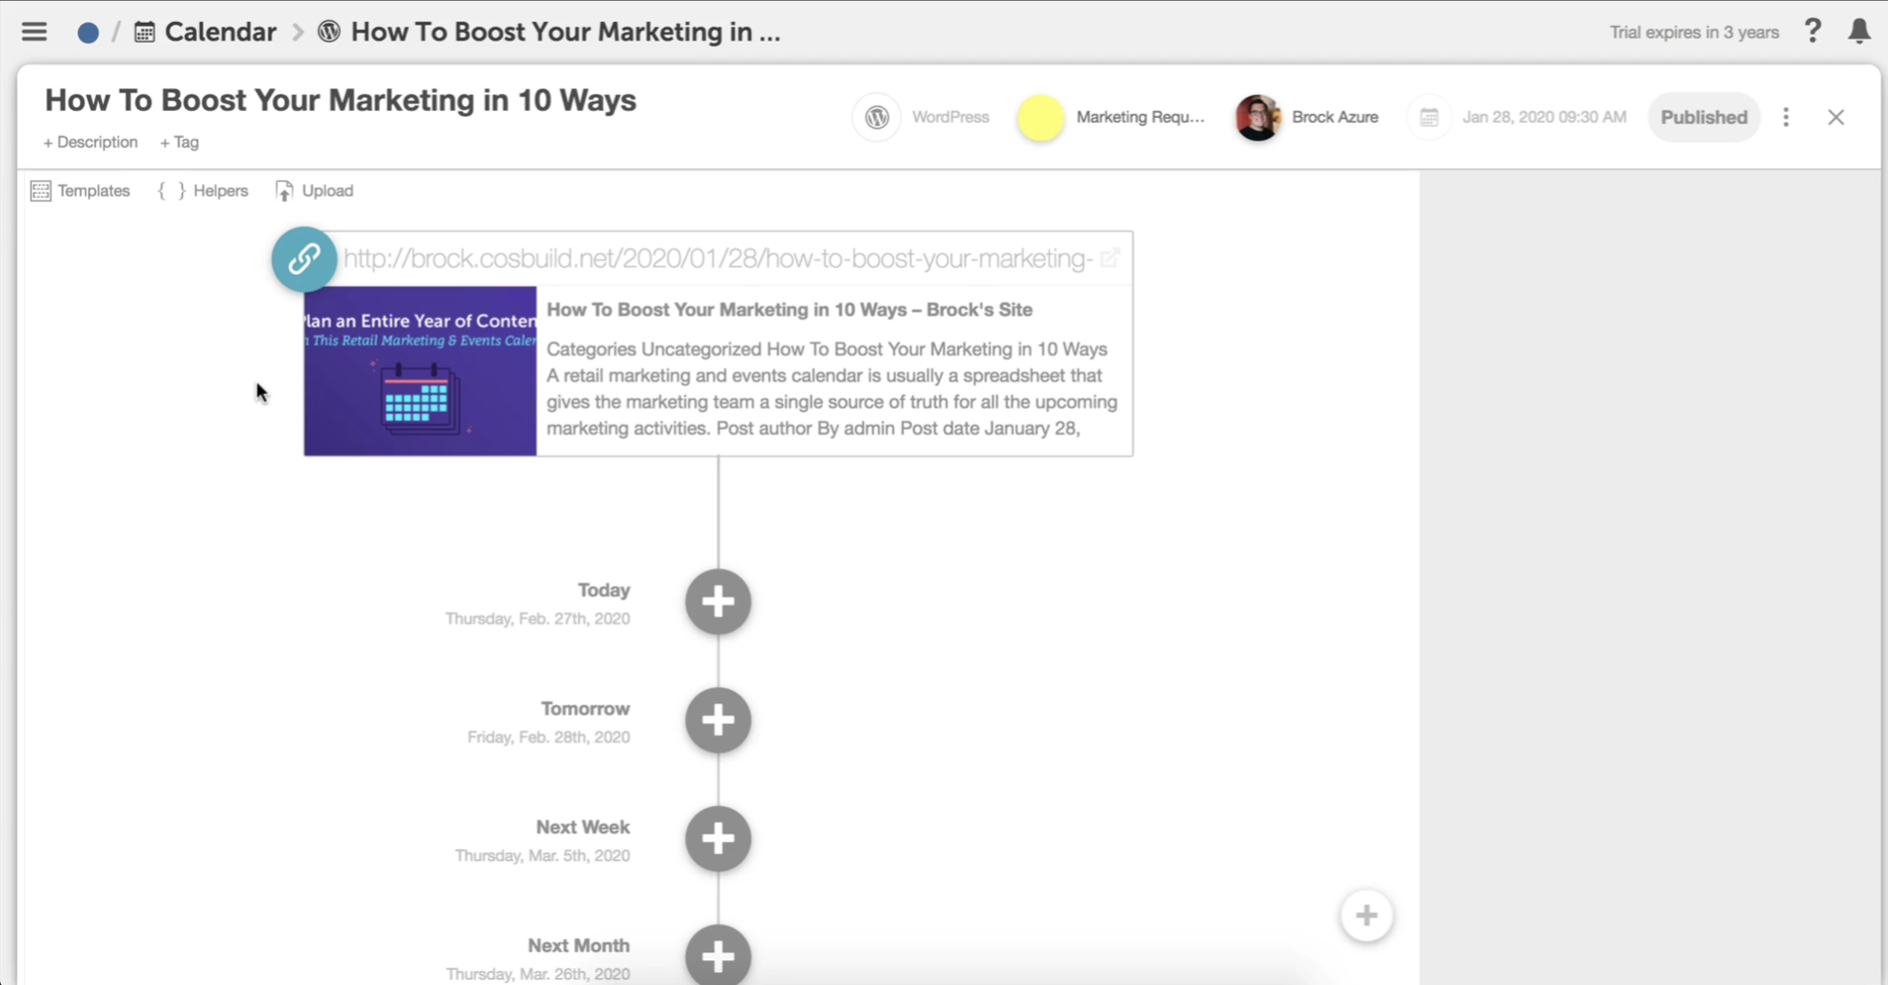Image resolution: width=1888 pixels, height=985 pixels.
Task: Open the notifications bell
Action: point(1859,32)
